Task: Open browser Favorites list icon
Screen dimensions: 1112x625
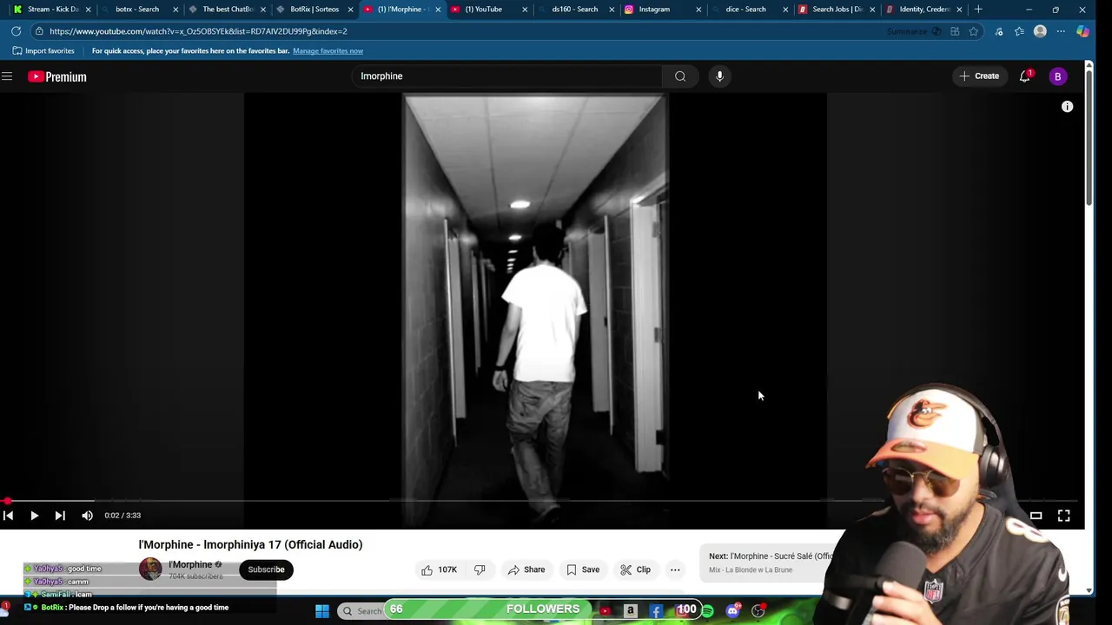Action: click(x=1019, y=31)
